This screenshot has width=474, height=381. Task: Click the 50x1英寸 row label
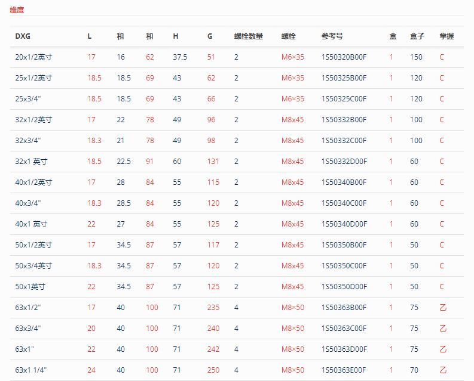(x=30, y=287)
